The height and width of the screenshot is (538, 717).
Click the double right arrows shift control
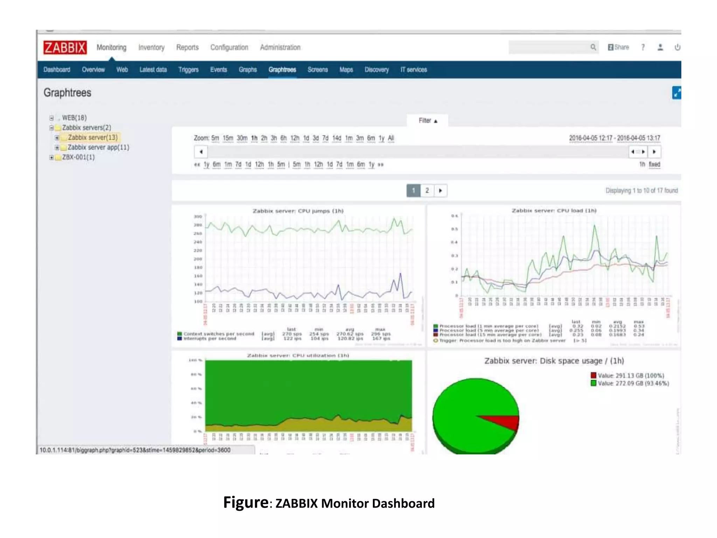[381, 164]
